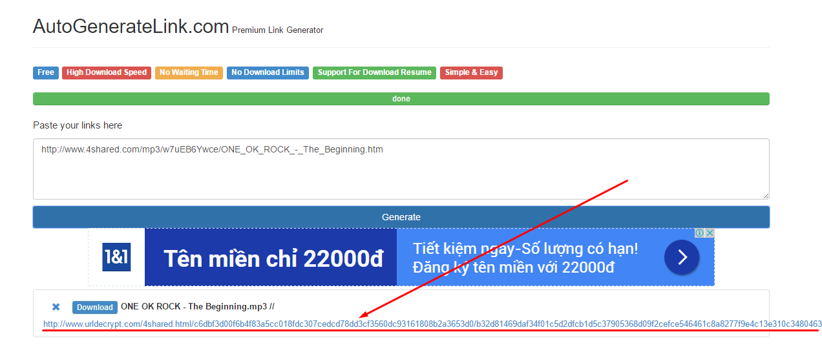Click the 1&1 logo in ad

pyautogui.click(x=116, y=258)
